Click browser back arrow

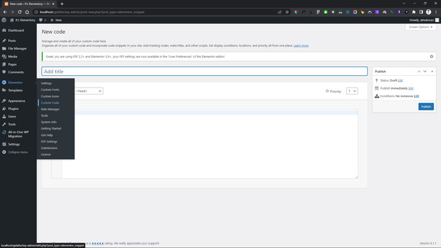click(x=5, y=12)
